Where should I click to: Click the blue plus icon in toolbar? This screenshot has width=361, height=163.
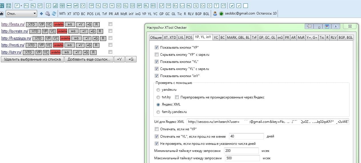41,13
